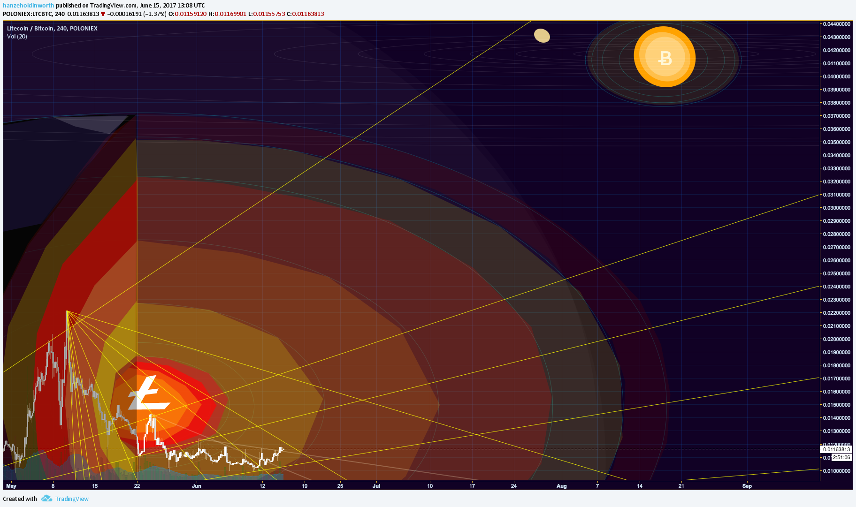
Task: Click the 22 date label on time axis
Action: (137, 486)
